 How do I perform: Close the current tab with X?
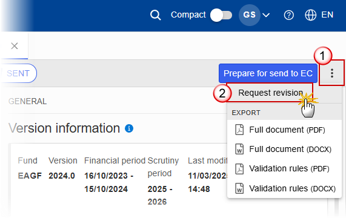click(15, 46)
